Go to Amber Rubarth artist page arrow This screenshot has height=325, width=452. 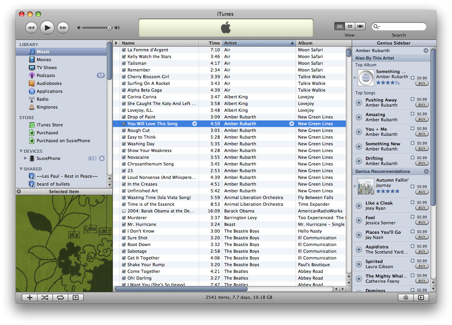tap(426, 51)
